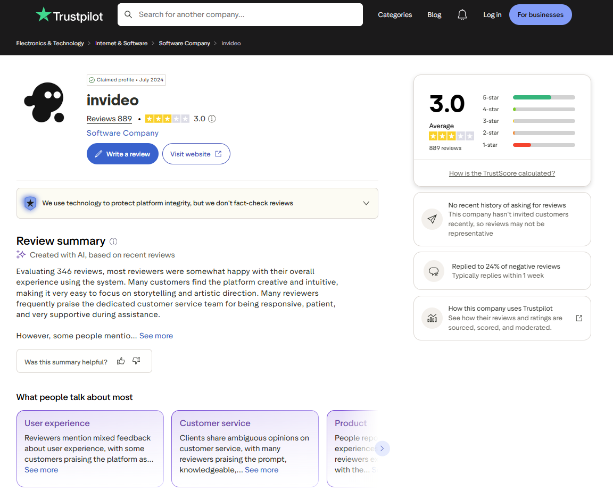
Task: Open the Software Company category link
Action: (122, 133)
